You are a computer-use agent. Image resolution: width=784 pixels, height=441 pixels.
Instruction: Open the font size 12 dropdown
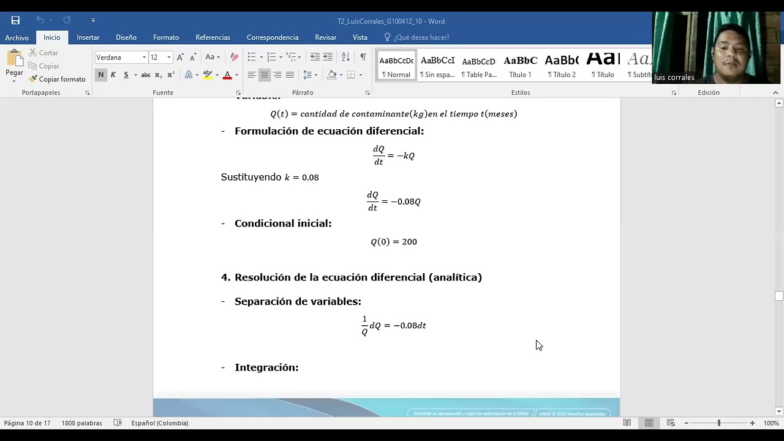[x=169, y=58]
